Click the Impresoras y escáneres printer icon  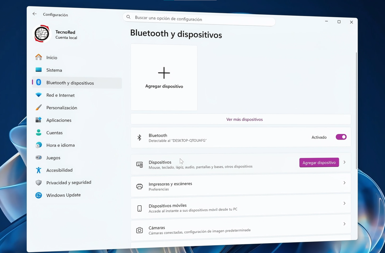tap(139, 186)
